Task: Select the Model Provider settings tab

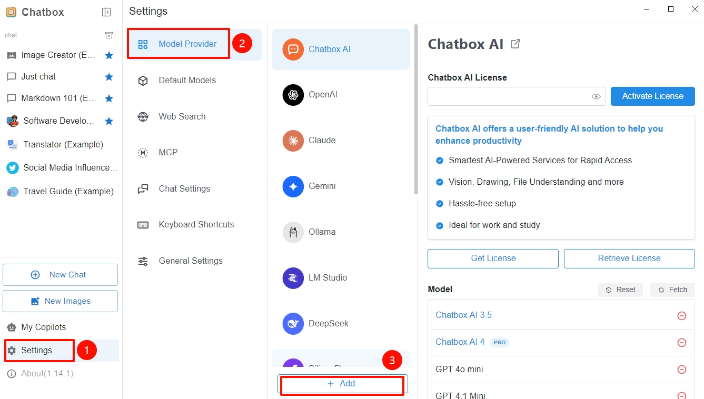Action: 194,44
